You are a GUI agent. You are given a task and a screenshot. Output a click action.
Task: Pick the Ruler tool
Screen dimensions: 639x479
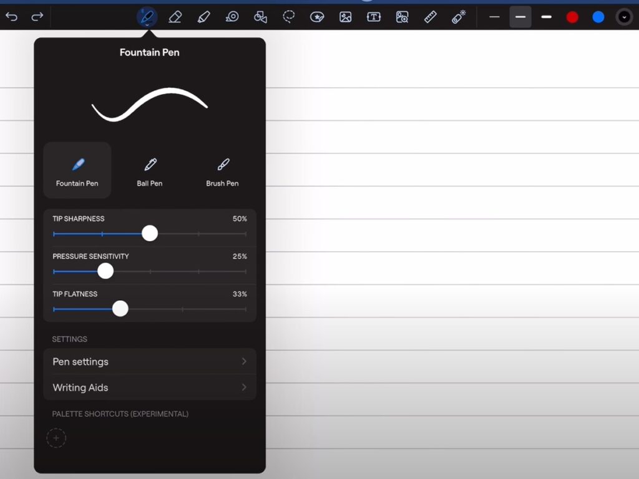(x=430, y=17)
